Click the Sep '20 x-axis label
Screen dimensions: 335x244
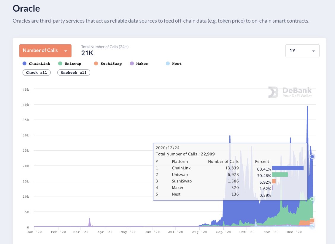pyautogui.click(x=223, y=232)
